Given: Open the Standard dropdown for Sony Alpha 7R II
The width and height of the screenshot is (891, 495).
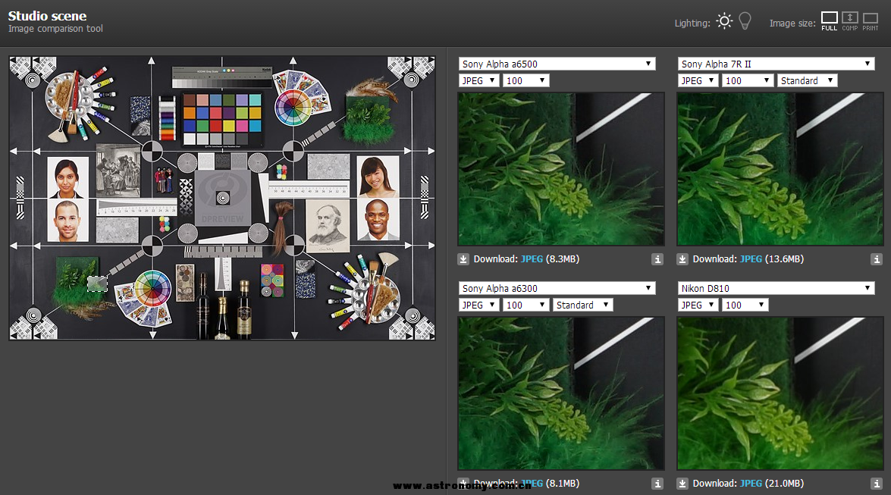Looking at the screenshot, I should click(x=808, y=80).
